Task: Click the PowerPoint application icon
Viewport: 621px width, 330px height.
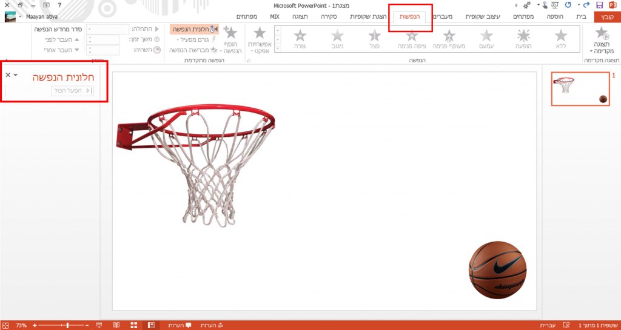Action: [x=613, y=5]
